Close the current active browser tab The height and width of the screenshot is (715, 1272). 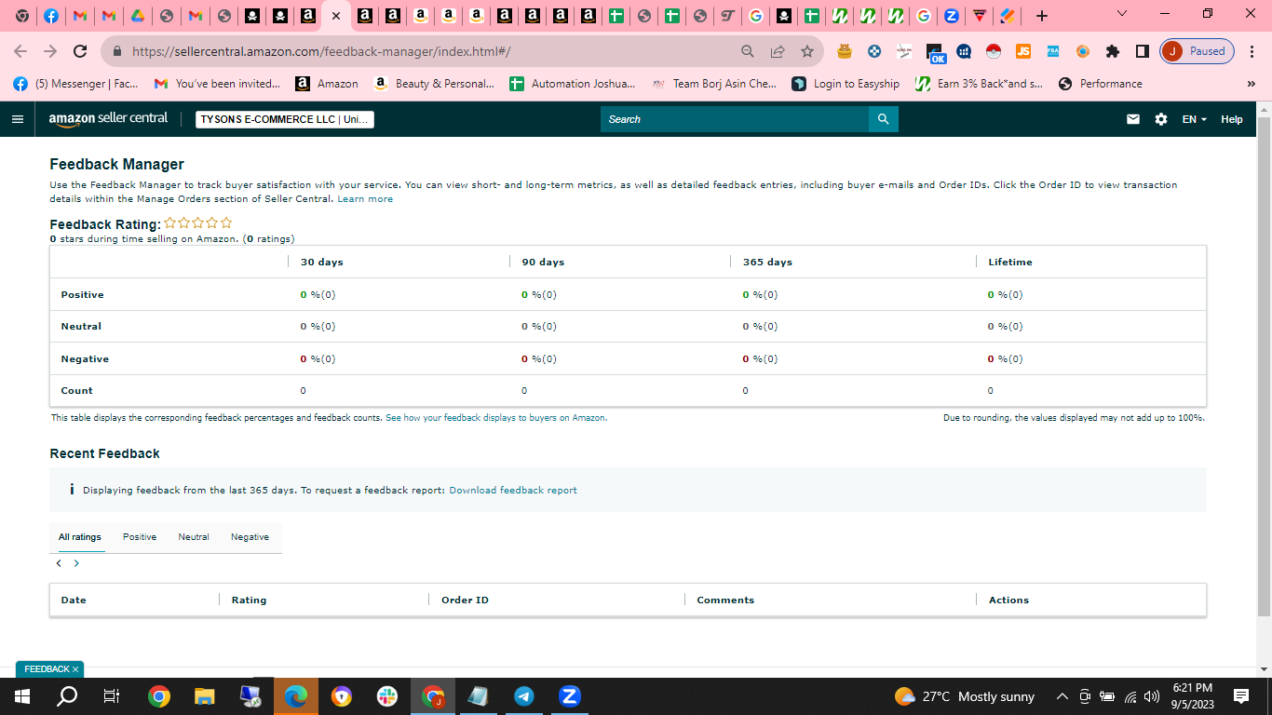coord(336,16)
